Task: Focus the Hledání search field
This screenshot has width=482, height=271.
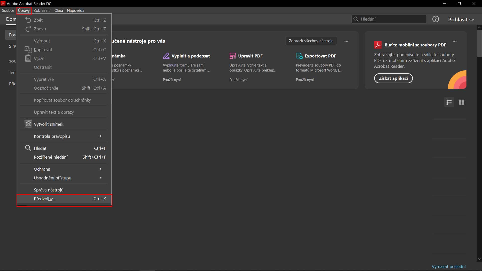Action: tap(389, 19)
